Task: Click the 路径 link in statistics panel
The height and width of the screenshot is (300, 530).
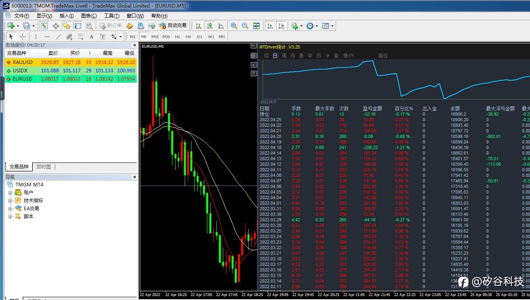Action: tap(383, 56)
